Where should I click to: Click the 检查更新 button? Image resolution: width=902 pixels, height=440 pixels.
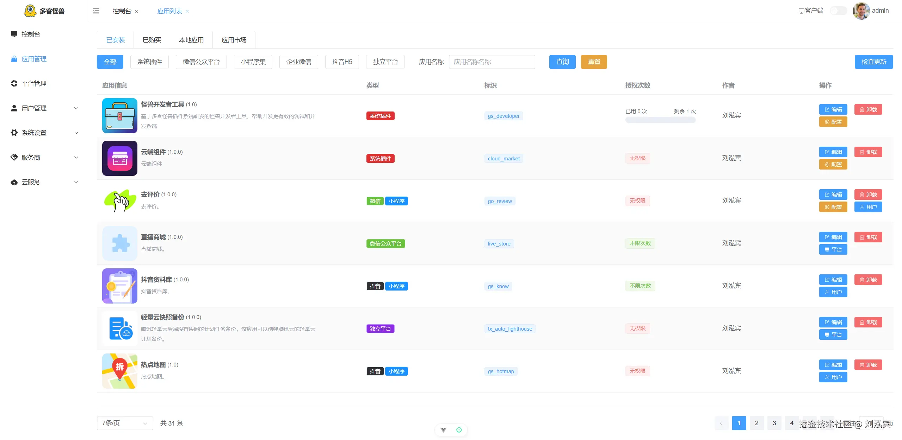click(873, 62)
